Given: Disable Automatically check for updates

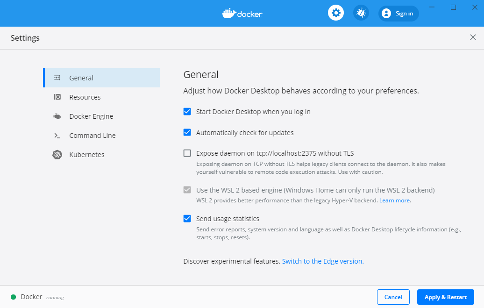Looking at the screenshot, I should pyautogui.click(x=187, y=132).
